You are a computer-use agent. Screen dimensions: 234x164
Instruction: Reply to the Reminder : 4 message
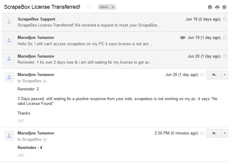pyautogui.click(x=214, y=133)
